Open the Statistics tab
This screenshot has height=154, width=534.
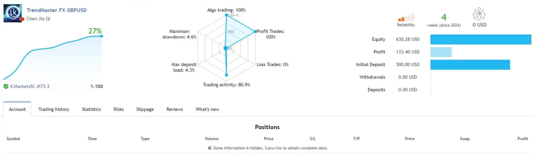(x=91, y=109)
